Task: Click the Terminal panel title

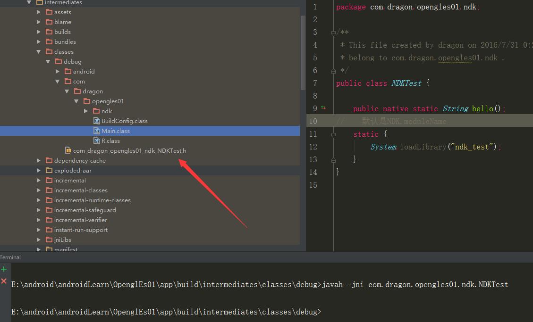Action: 10,257
